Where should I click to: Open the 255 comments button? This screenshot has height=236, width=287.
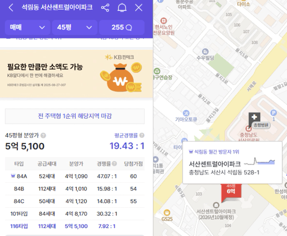tap(121, 28)
